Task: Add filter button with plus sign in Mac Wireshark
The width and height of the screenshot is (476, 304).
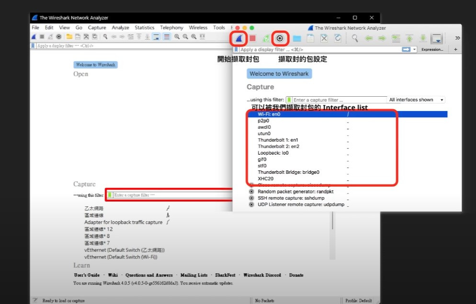Action: point(456,49)
